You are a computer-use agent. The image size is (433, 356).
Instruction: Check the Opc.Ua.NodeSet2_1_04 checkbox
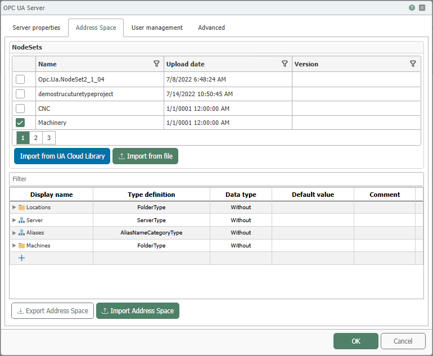[x=20, y=79]
